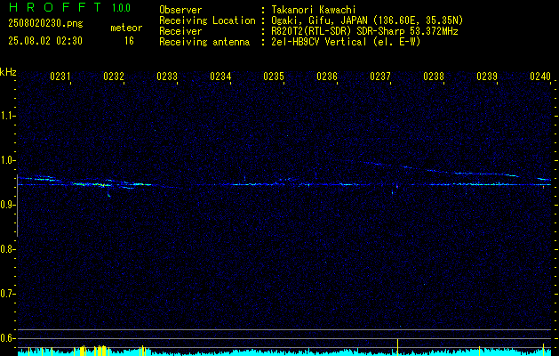The image size is (559, 356).
Task: Click the 0240 time marker
Action: [x=540, y=77]
